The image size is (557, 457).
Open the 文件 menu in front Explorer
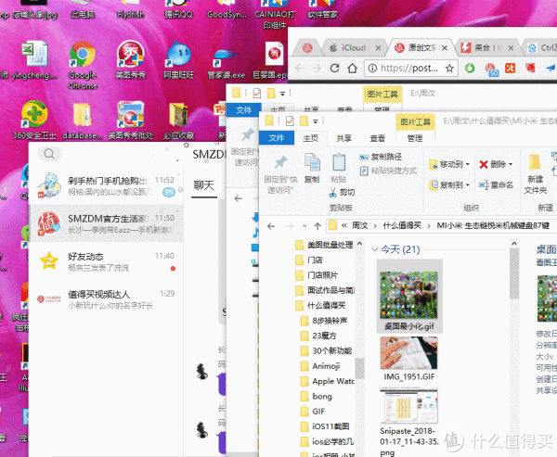(x=277, y=138)
